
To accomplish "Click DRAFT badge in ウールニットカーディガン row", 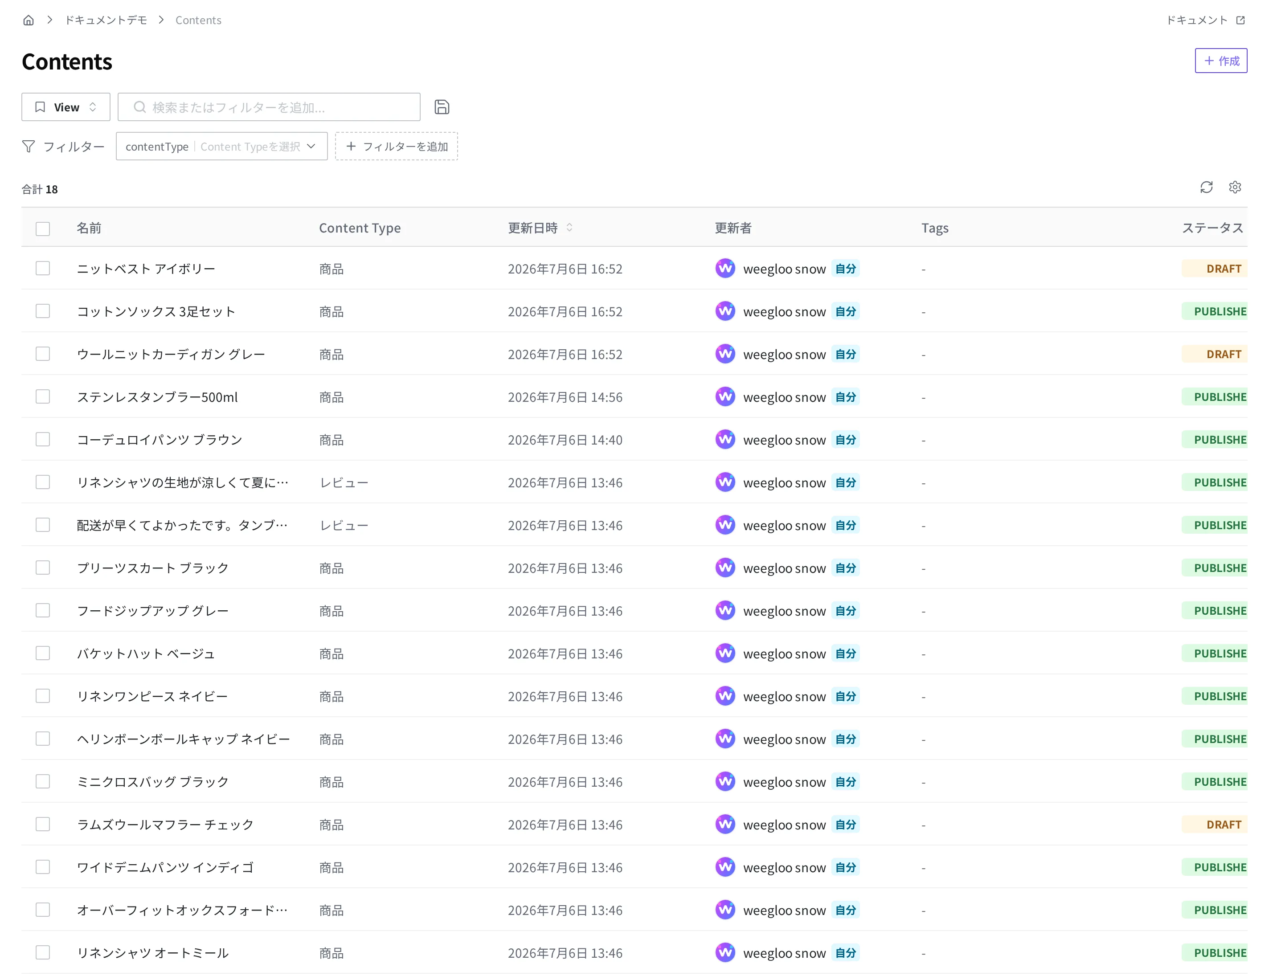I will click(1214, 354).
